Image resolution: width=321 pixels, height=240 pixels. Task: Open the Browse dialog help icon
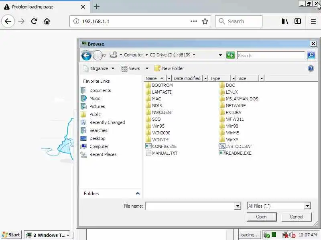point(311,68)
